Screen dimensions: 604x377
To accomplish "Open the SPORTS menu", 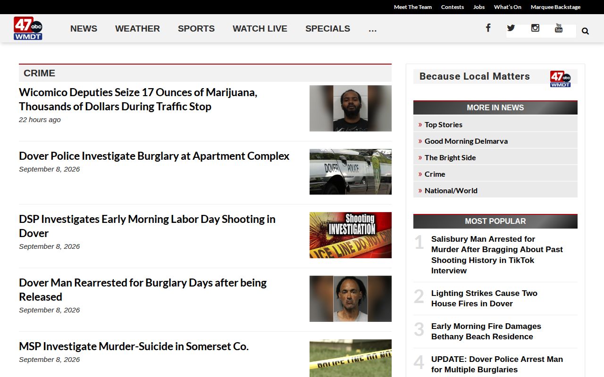I will coord(196,29).
